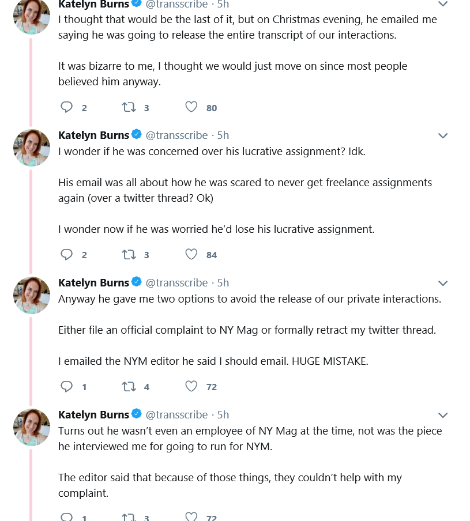Reply to the lucrative assignment tweet

pyautogui.click(x=66, y=255)
